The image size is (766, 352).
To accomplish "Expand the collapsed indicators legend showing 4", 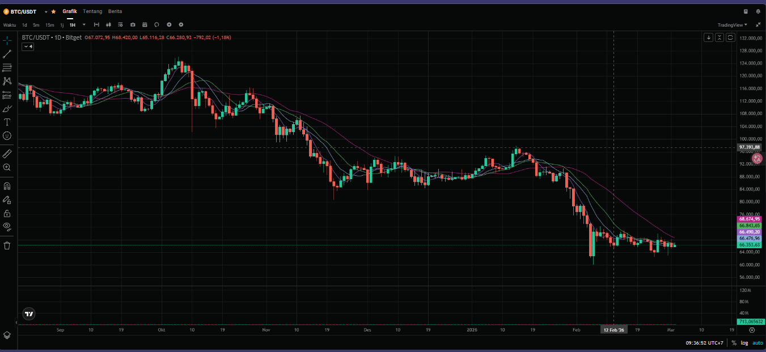I will point(28,46).
